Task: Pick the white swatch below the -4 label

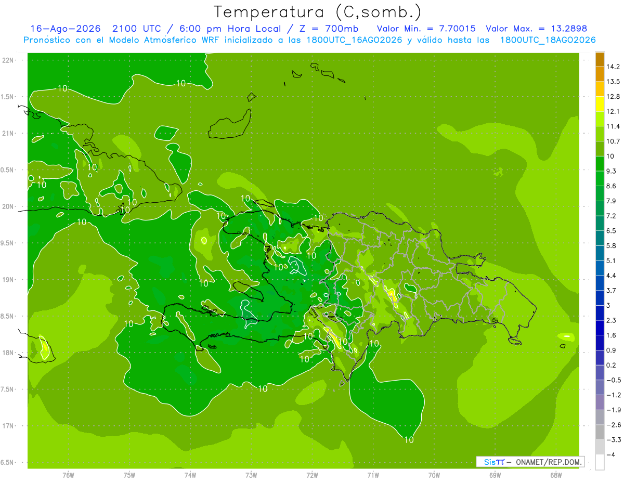Action: point(600,462)
